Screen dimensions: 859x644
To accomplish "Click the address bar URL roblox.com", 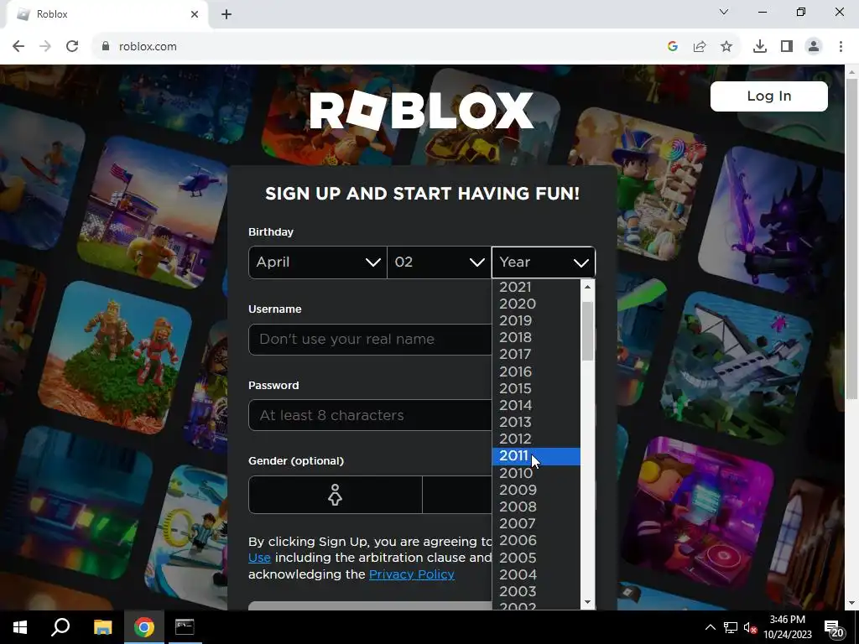I will pyautogui.click(x=148, y=47).
